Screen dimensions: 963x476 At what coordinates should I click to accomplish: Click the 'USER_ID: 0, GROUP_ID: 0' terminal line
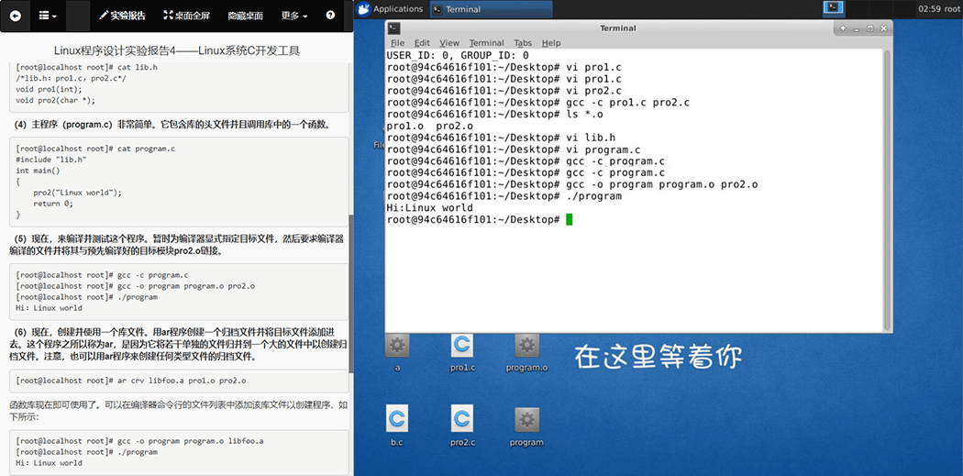point(458,56)
